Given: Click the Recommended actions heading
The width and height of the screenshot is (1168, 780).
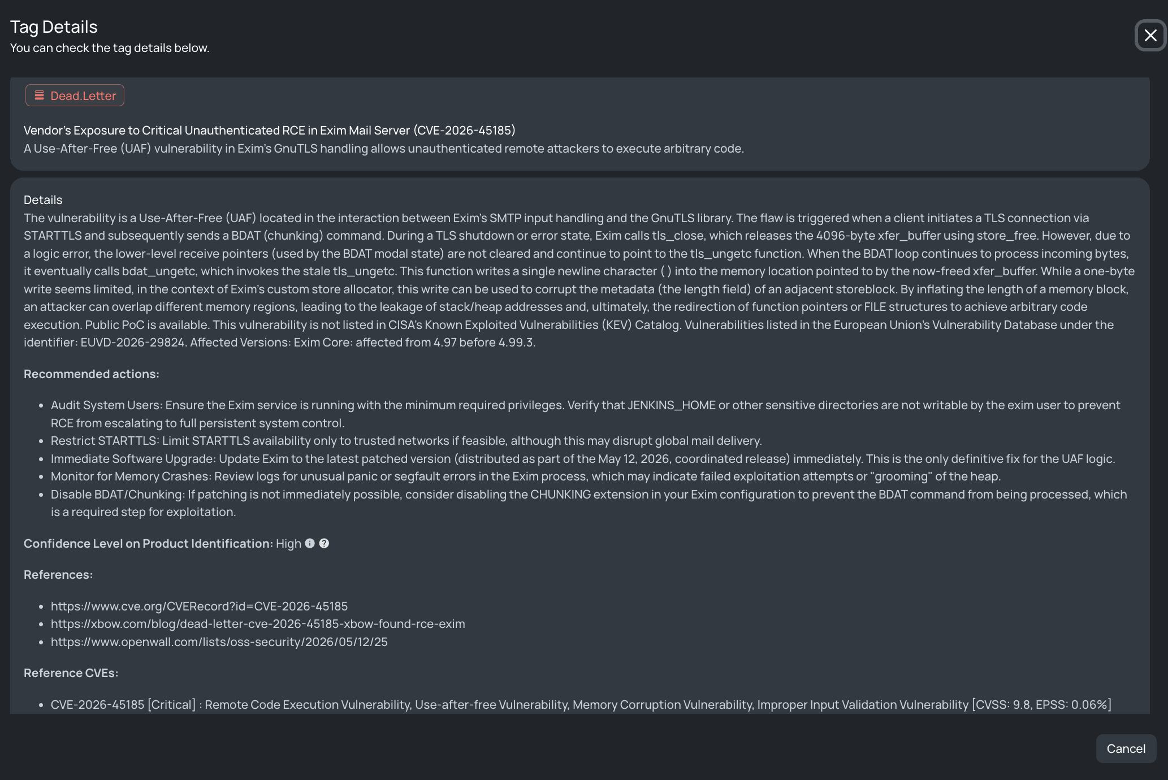Looking at the screenshot, I should [x=92, y=374].
